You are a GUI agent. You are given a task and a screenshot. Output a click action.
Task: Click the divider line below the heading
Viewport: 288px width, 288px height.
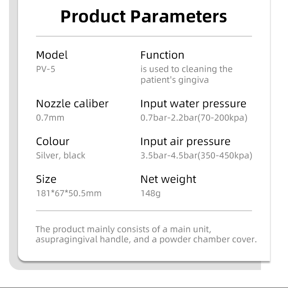pyautogui.click(x=144, y=36)
